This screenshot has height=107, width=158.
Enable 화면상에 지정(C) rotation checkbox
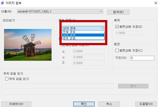117,50
